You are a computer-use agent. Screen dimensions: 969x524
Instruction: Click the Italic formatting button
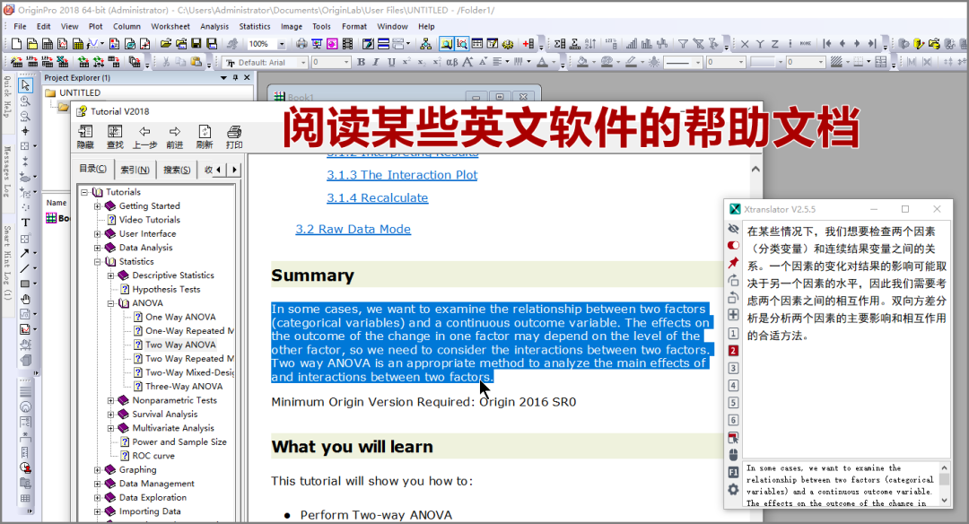[x=376, y=62]
